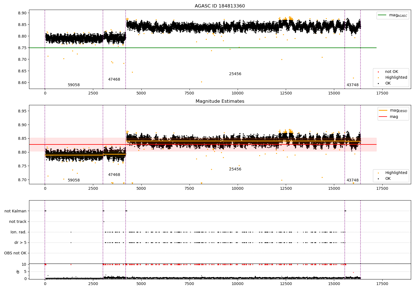
Task: Click obsid label 47468 in top plot
Action: pos(114,80)
